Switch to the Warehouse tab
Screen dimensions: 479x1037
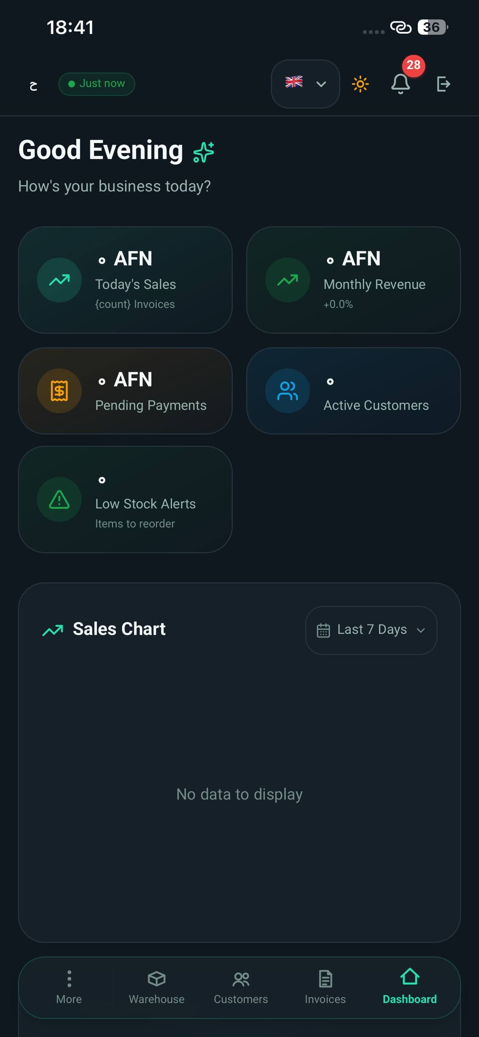(x=157, y=988)
